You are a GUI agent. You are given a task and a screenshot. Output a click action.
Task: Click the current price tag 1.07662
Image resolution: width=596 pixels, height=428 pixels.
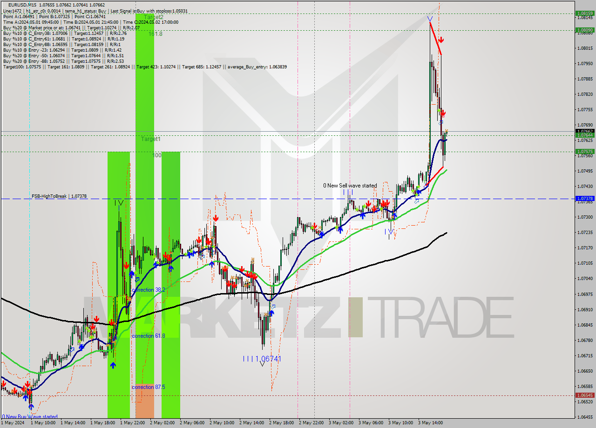584,131
